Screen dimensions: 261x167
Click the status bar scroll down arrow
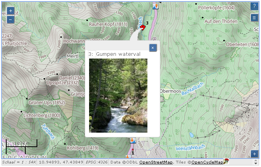click(256, 163)
